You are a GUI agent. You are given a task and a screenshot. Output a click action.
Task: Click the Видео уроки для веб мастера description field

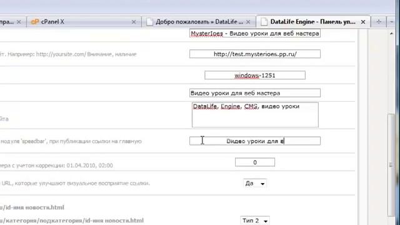point(255,93)
